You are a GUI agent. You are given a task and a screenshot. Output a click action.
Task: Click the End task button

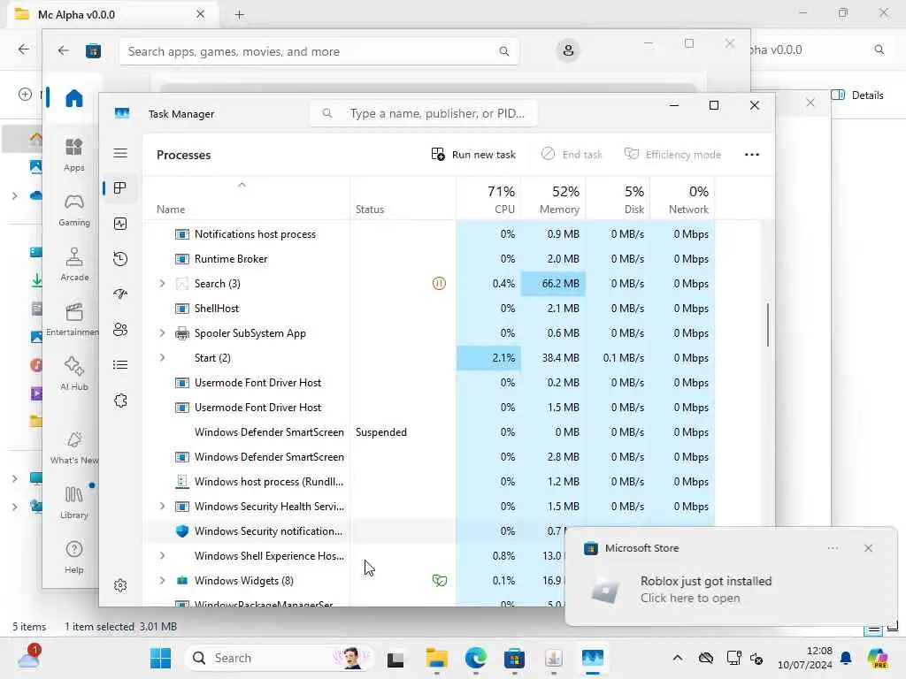pos(572,155)
